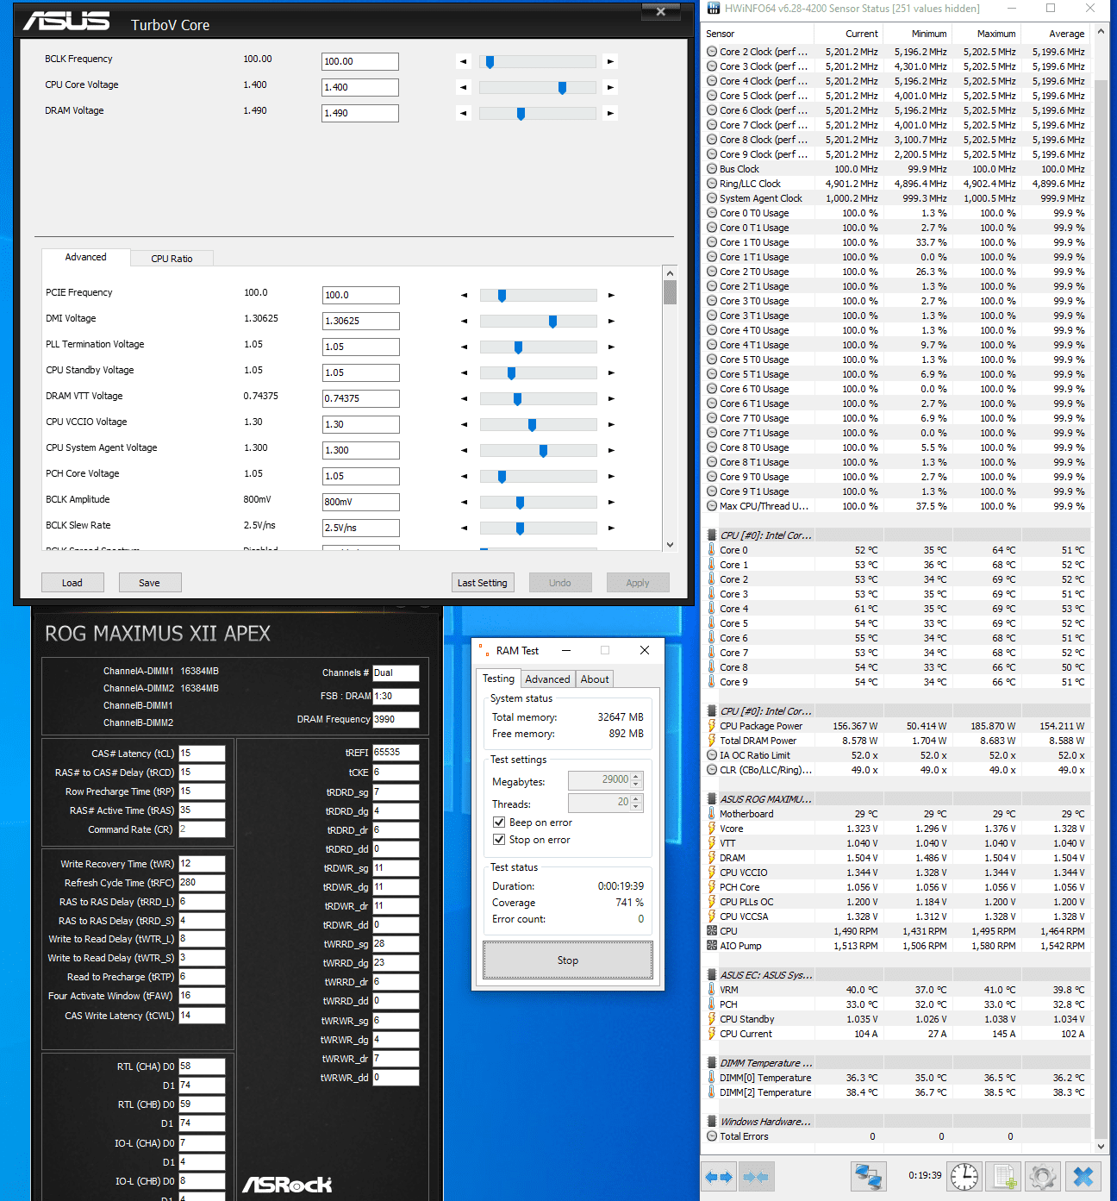Click the right arrow of PCH Core Voltage slider
1117x1201 pixels.
[x=611, y=477]
